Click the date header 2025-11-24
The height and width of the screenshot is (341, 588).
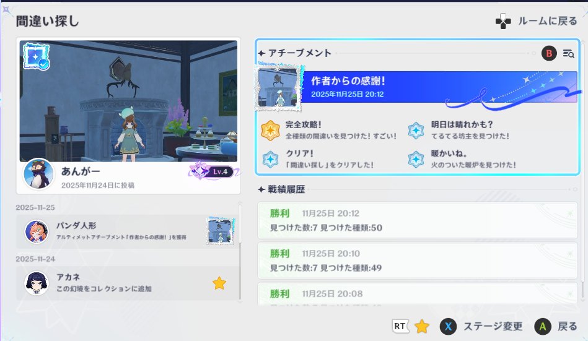[35, 259]
